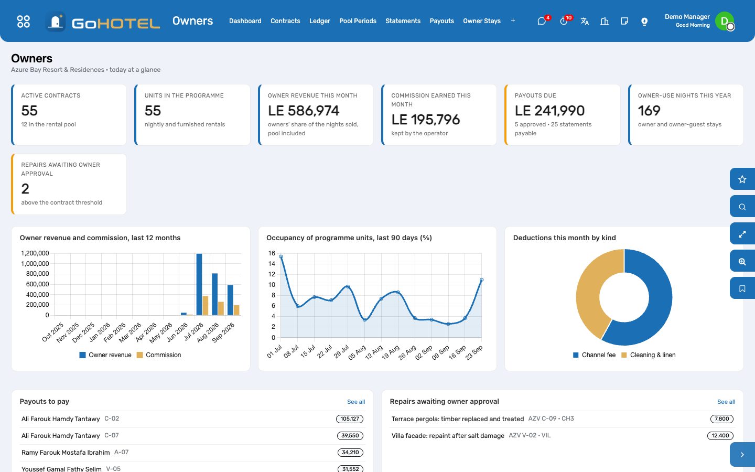The width and height of the screenshot is (755, 472).
Task: Open the Owner Stays menu item
Action: (482, 21)
